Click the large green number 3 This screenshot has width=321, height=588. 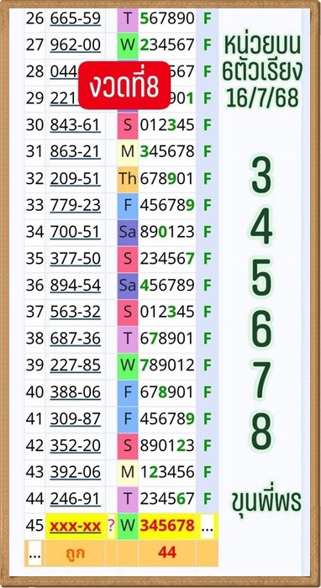click(x=261, y=176)
